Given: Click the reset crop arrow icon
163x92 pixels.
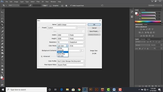Looking at the screenshot, I should click(102, 5).
